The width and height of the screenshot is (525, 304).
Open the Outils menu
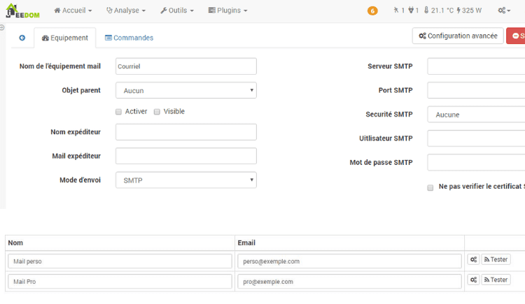176,10
